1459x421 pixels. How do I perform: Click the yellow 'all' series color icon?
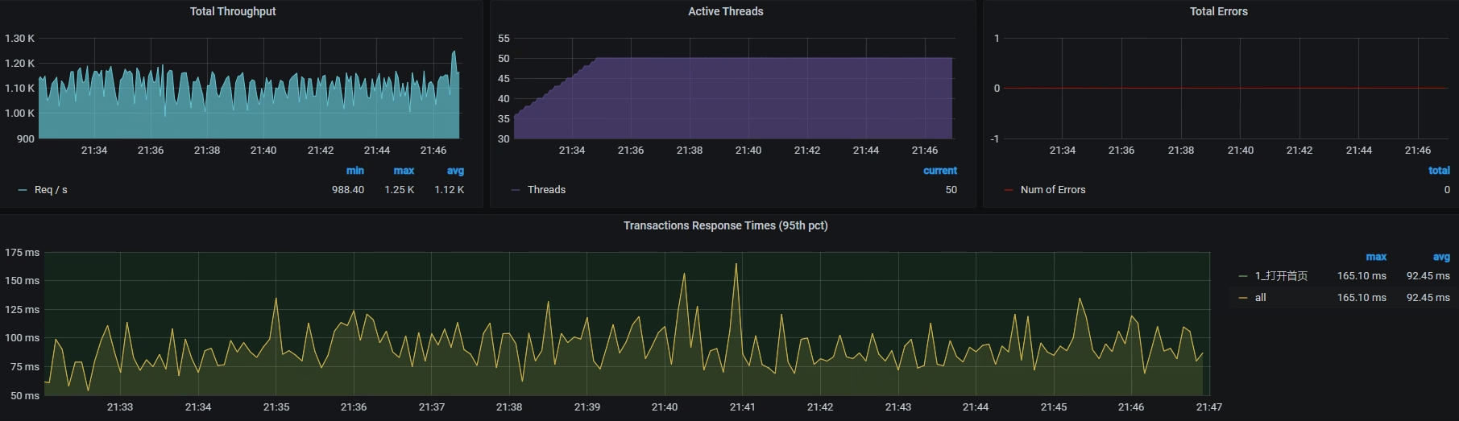point(1243,298)
